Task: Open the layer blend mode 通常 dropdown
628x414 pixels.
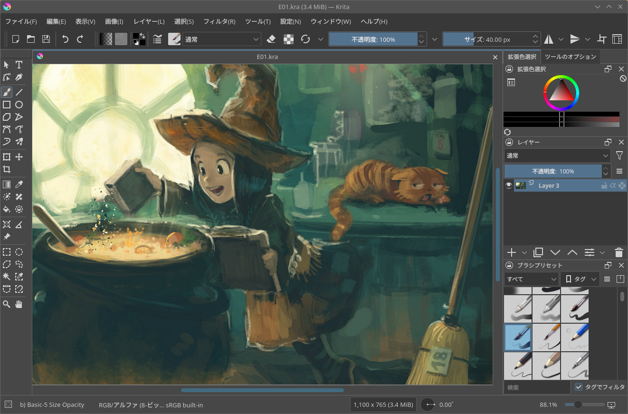Action: pos(557,155)
